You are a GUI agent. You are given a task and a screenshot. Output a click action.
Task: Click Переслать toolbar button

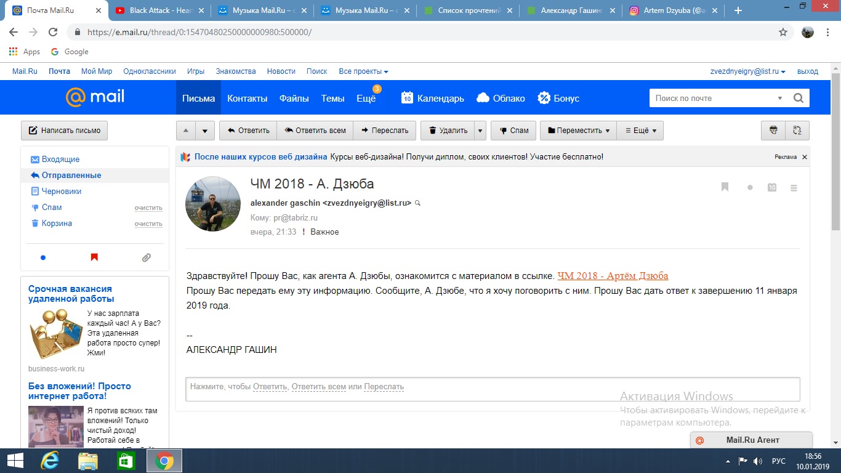385,131
